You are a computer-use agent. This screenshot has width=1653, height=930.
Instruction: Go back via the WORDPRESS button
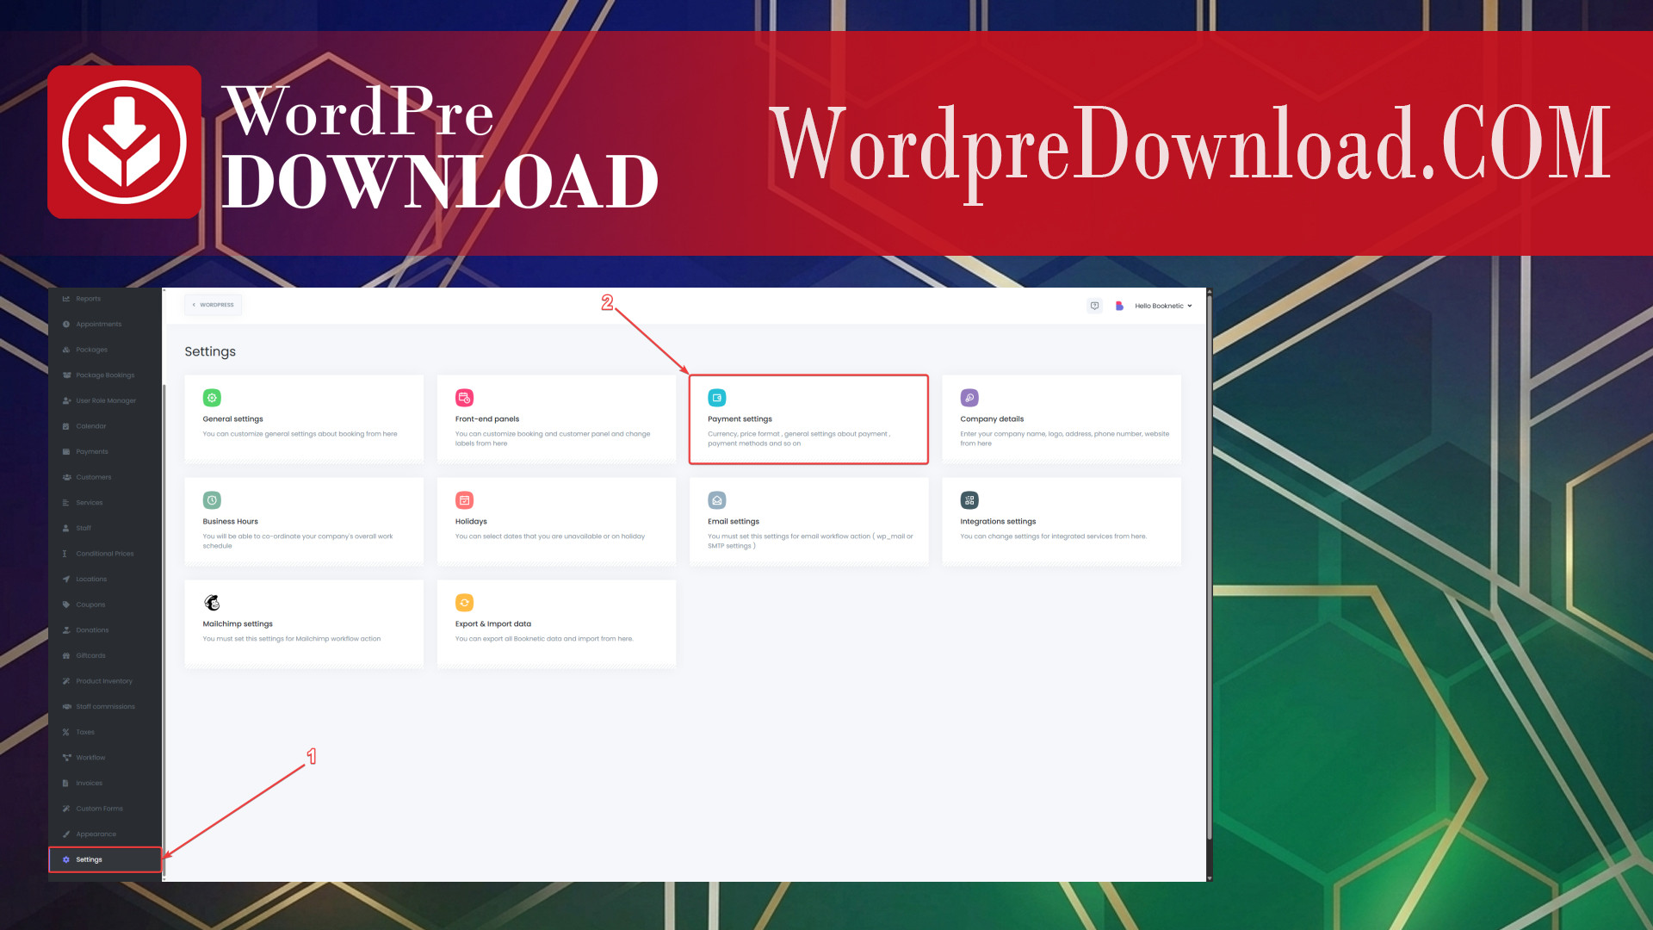tap(214, 305)
